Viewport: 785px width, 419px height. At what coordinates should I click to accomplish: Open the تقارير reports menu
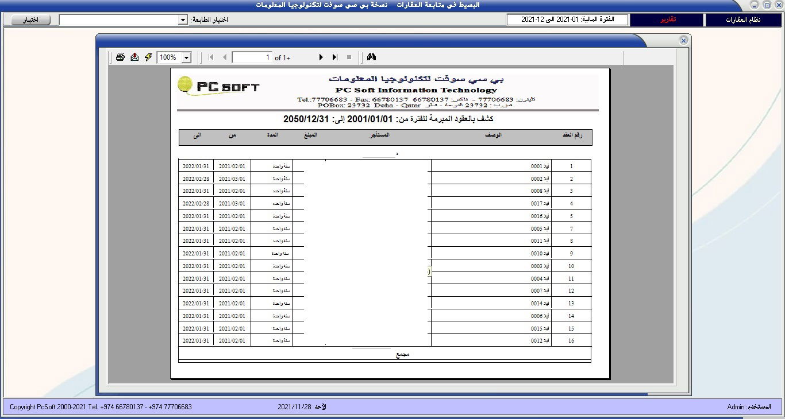(667, 20)
